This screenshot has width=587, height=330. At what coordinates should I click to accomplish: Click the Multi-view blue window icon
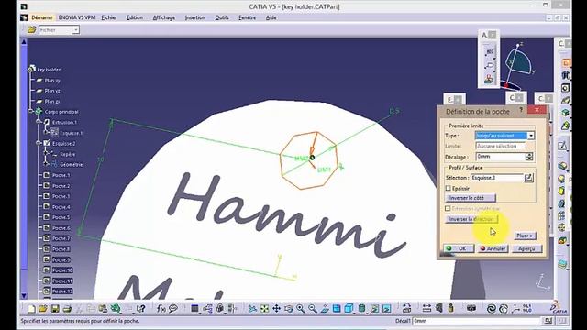pos(337,309)
